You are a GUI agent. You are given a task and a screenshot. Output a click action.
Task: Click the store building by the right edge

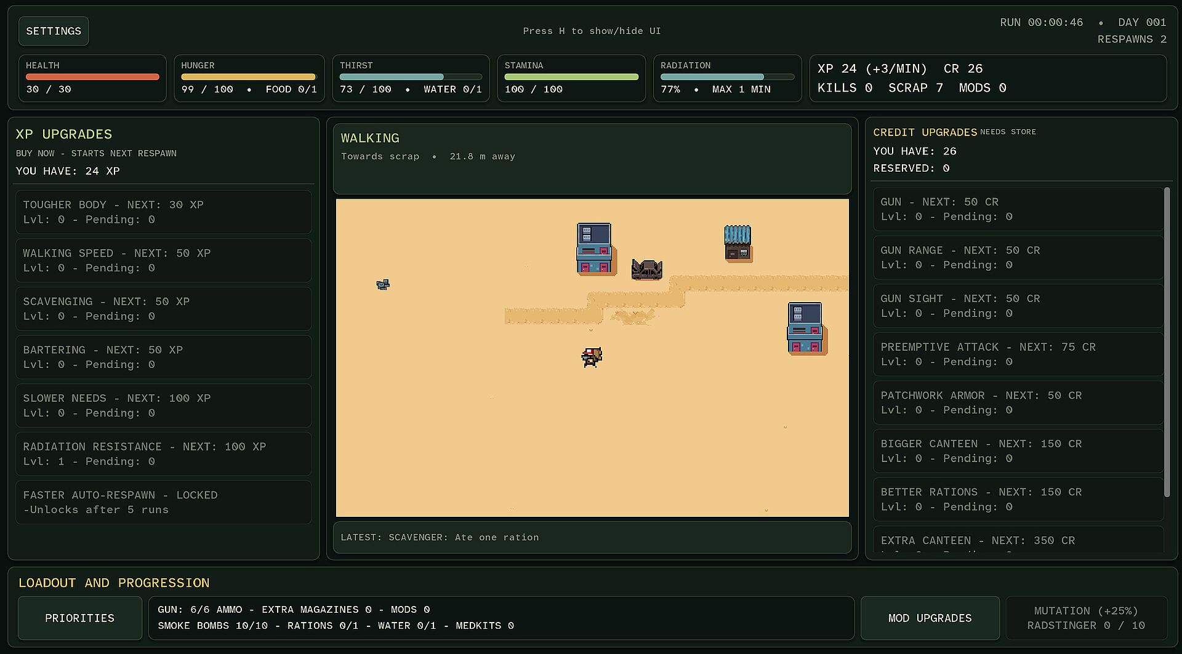pos(805,328)
